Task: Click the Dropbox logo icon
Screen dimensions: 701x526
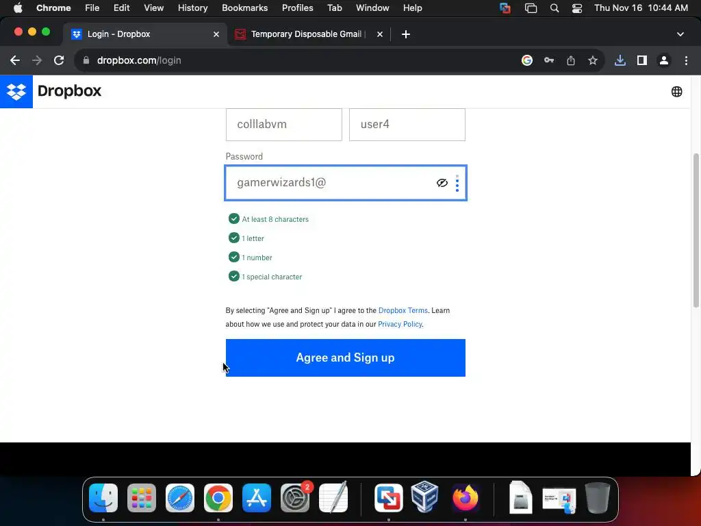Action: pos(16,92)
